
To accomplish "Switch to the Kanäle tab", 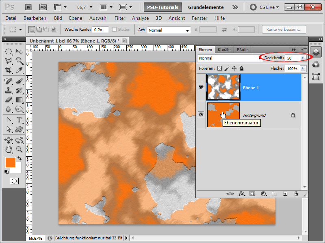I will [x=224, y=49].
